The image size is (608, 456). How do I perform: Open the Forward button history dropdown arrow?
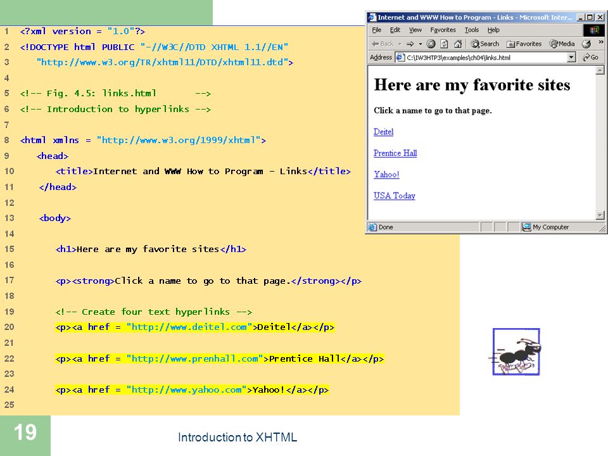[421, 44]
